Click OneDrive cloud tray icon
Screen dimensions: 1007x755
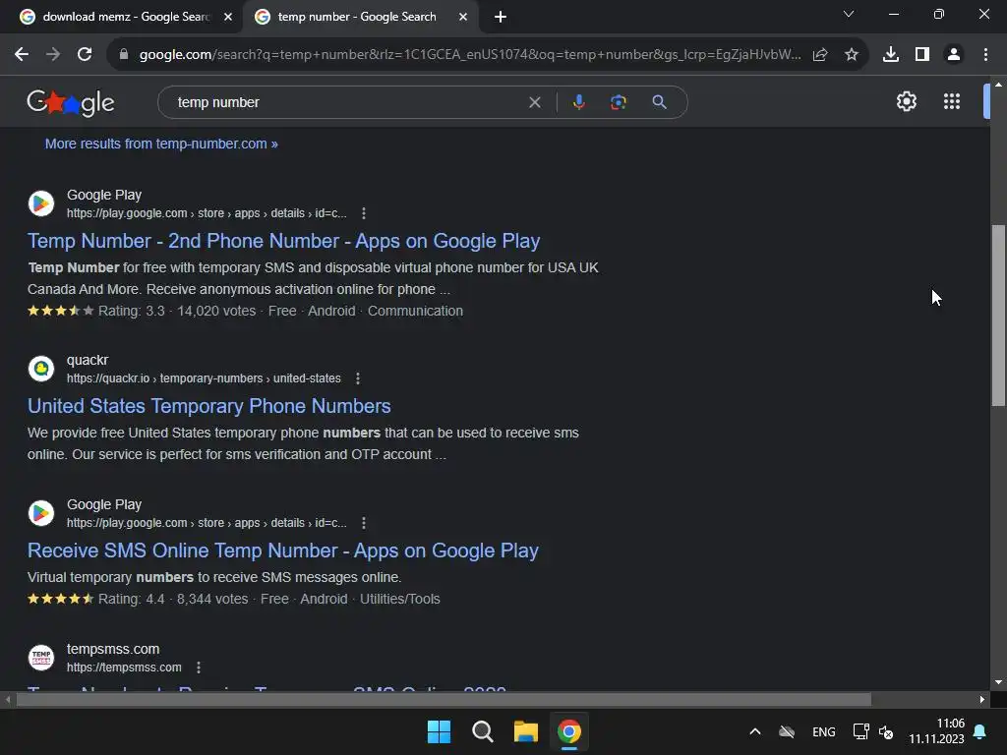[x=787, y=731]
